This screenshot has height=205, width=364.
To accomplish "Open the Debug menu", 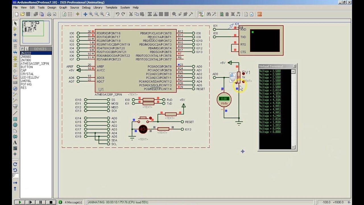I will tap(86, 7).
